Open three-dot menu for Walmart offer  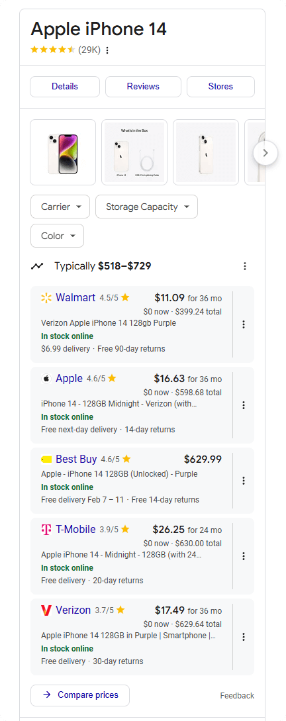coord(244,324)
